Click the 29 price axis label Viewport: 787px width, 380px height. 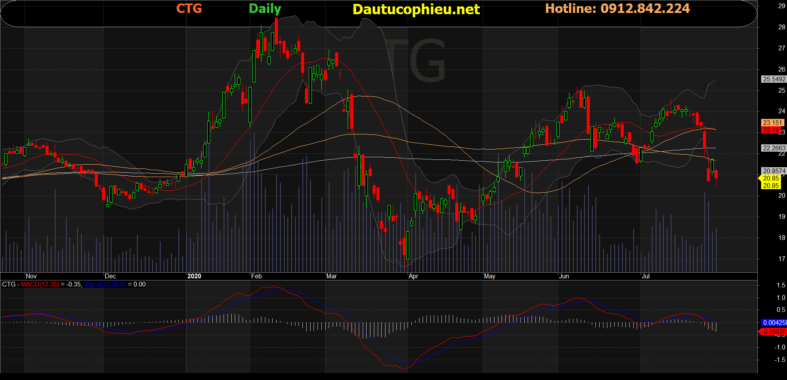(x=781, y=6)
